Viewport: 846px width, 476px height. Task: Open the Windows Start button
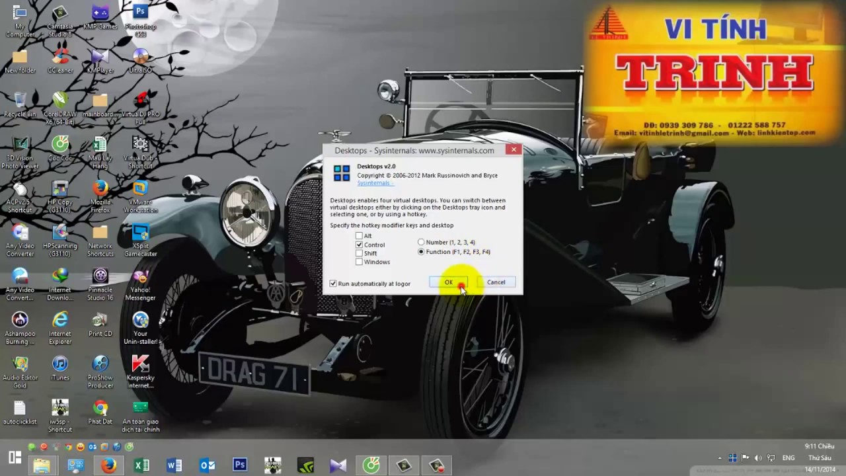click(x=15, y=457)
